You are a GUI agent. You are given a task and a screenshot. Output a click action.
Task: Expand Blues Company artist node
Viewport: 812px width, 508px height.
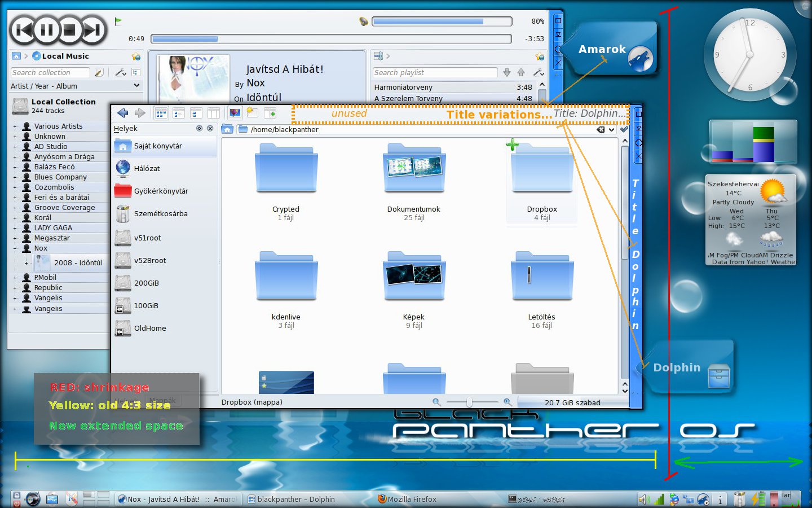click(15, 177)
